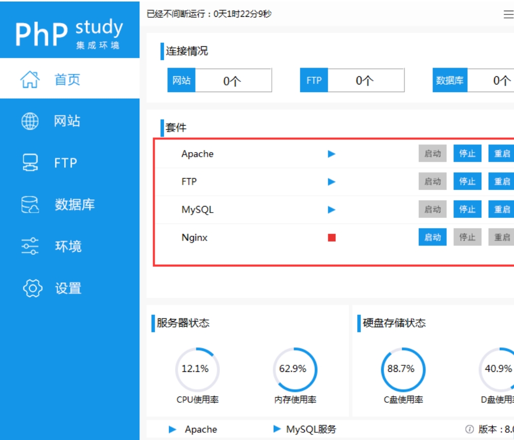
Task: Restart FTP service with 重启
Action: point(501,181)
